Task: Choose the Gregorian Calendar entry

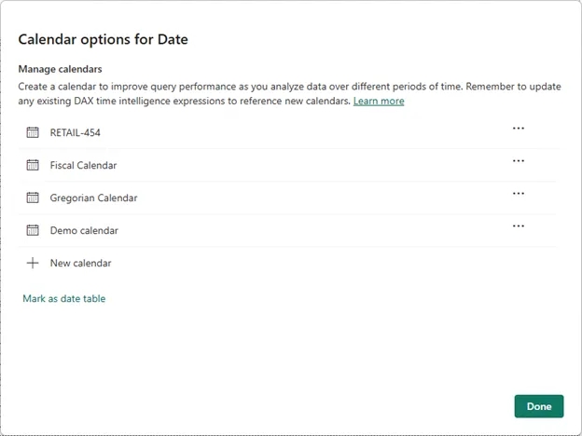Action: (93, 198)
